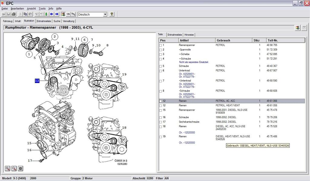The width and height of the screenshot is (310, 181).
Task: Click the PHS toolbar icon
Action: (x=73, y=14)
